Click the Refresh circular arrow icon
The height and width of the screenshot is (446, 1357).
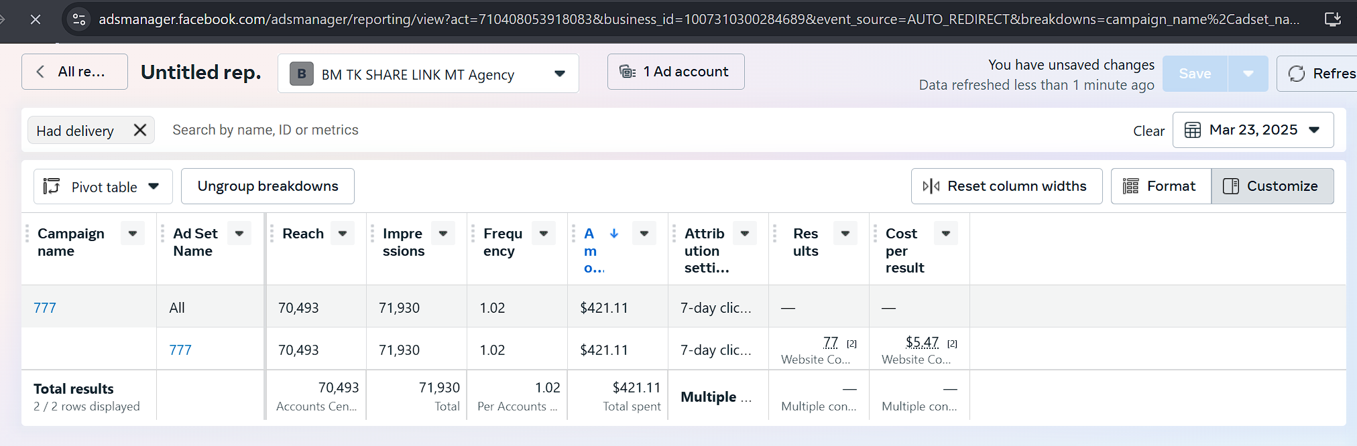1297,74
